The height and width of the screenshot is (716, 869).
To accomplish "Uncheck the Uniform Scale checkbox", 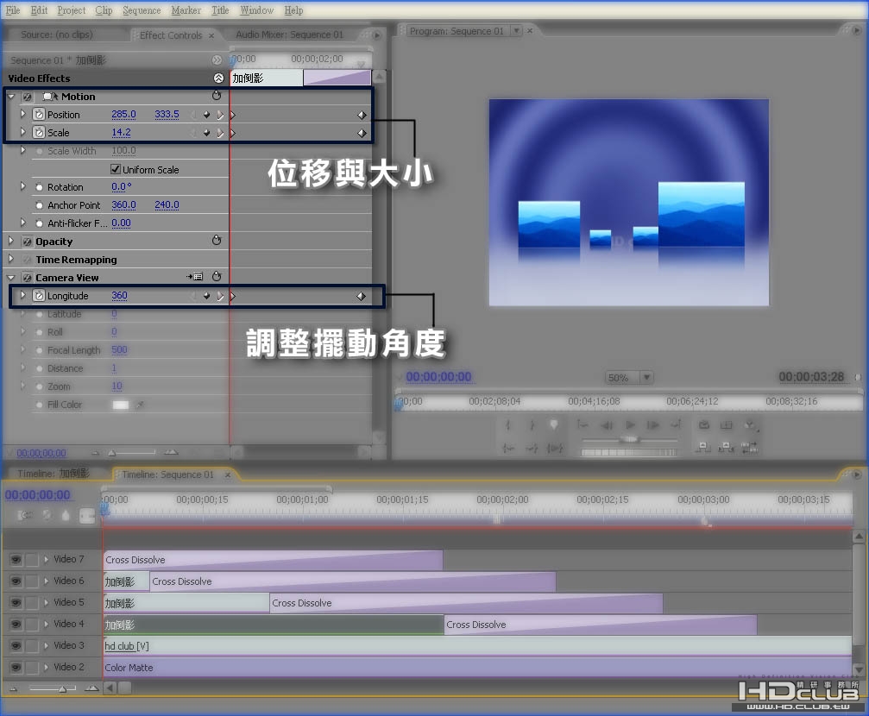I will point(116,169).
